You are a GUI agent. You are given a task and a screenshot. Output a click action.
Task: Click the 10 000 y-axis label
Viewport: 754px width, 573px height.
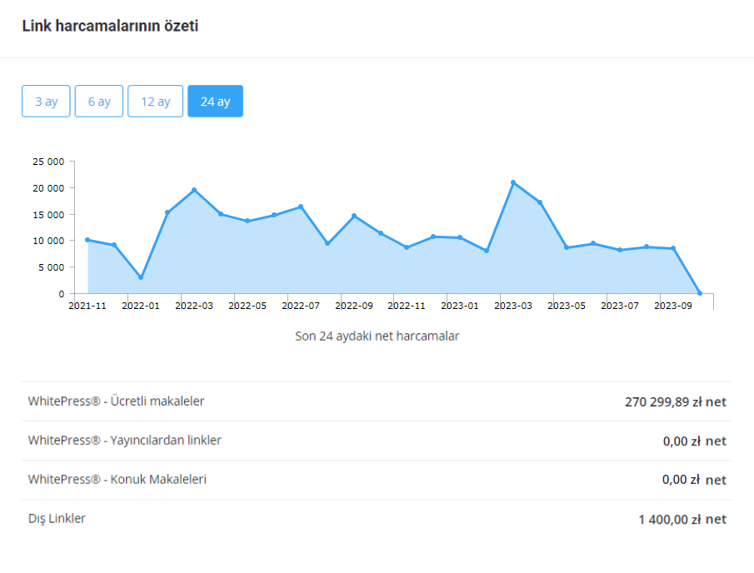[48, 241]
